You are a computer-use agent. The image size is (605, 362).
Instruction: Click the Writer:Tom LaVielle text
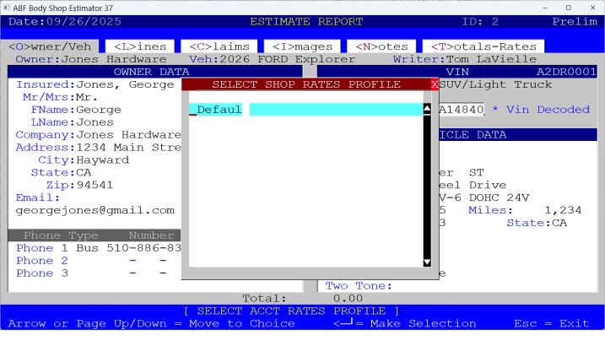465,59
